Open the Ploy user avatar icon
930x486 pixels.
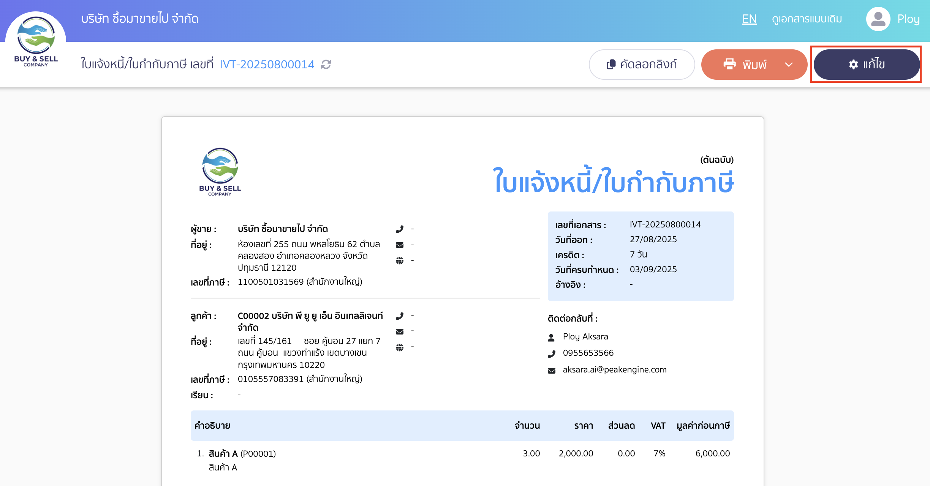click(x=878, y=19)
